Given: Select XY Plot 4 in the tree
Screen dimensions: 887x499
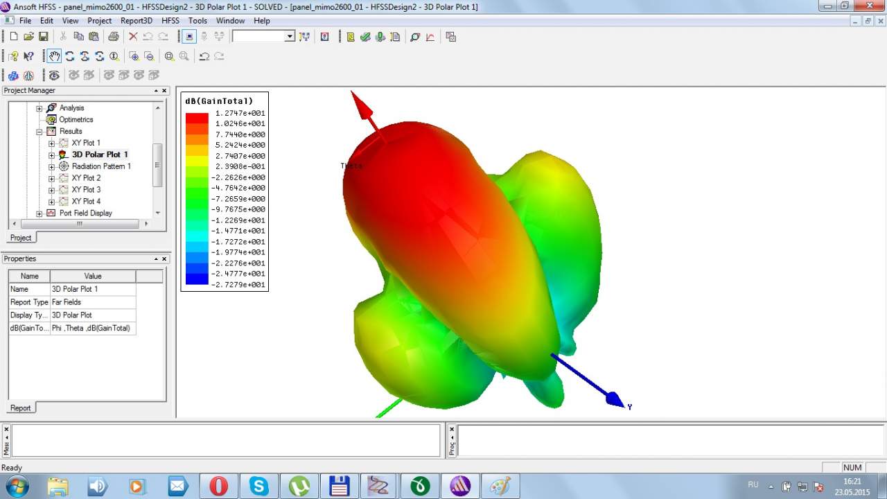Looking at the screenshot, I should click(x=86, y=202).
